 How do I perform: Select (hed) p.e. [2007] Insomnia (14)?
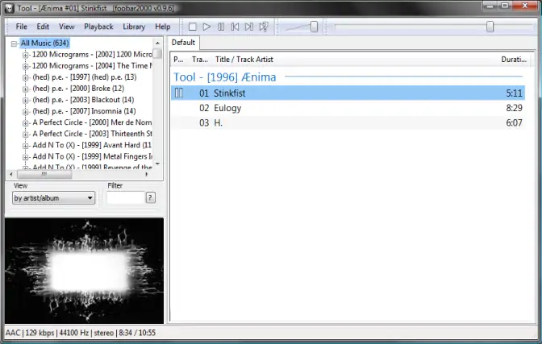pos(84,111)
